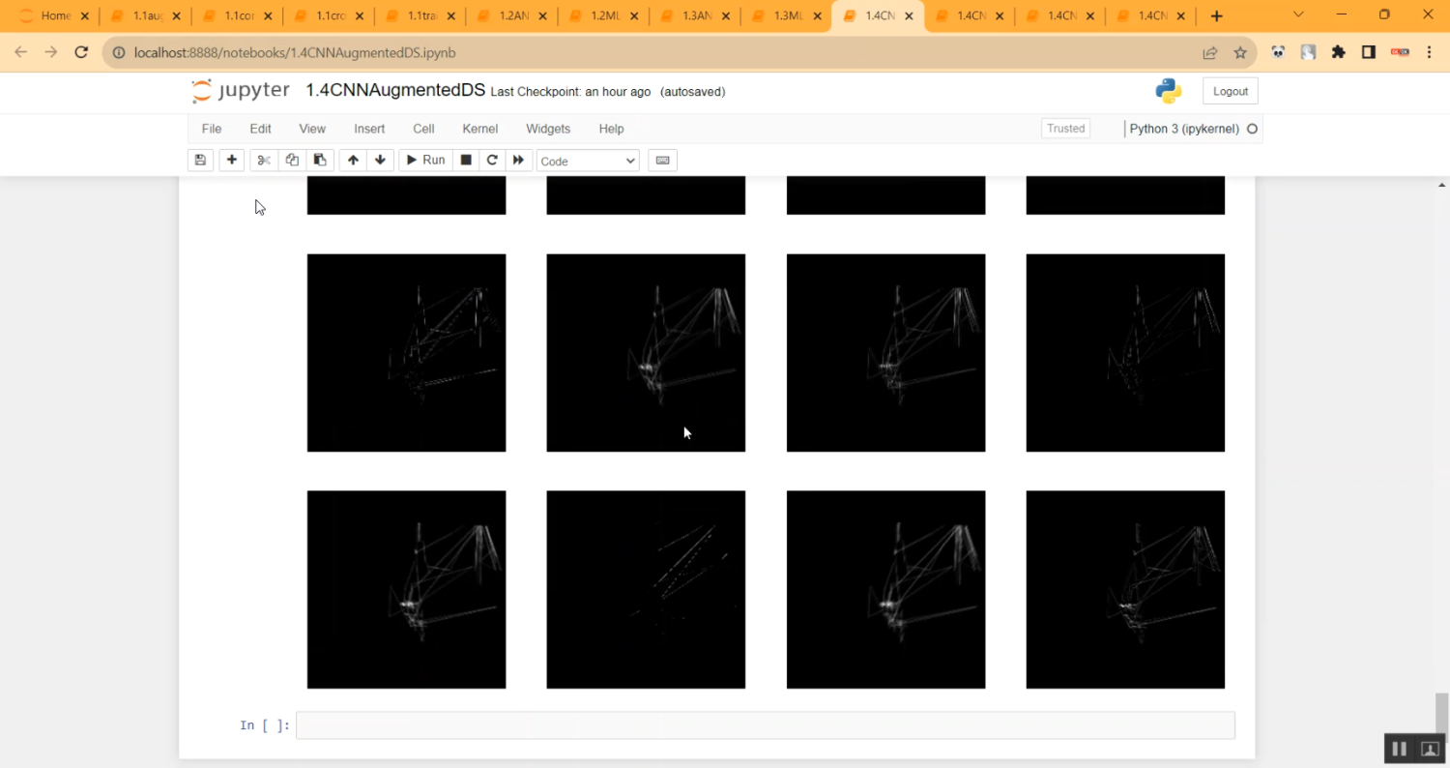Switch to the 1.1tra tab
Screen dimensions: 1450x768
pyautogui.click(x=420, y=16)
